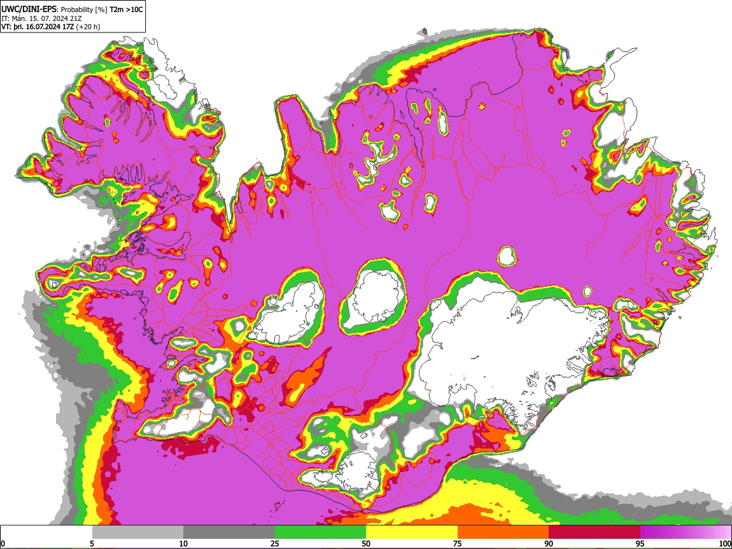Image resolution: width=732 pixels, height=549 pixels.
Task: Click the legend tick label '50'
Action: coord(366,543)
